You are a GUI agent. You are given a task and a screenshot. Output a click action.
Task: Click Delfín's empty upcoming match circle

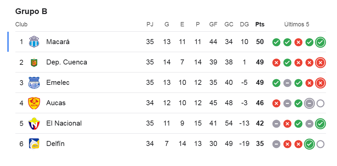pyautogui.click(x=320, y=144)
